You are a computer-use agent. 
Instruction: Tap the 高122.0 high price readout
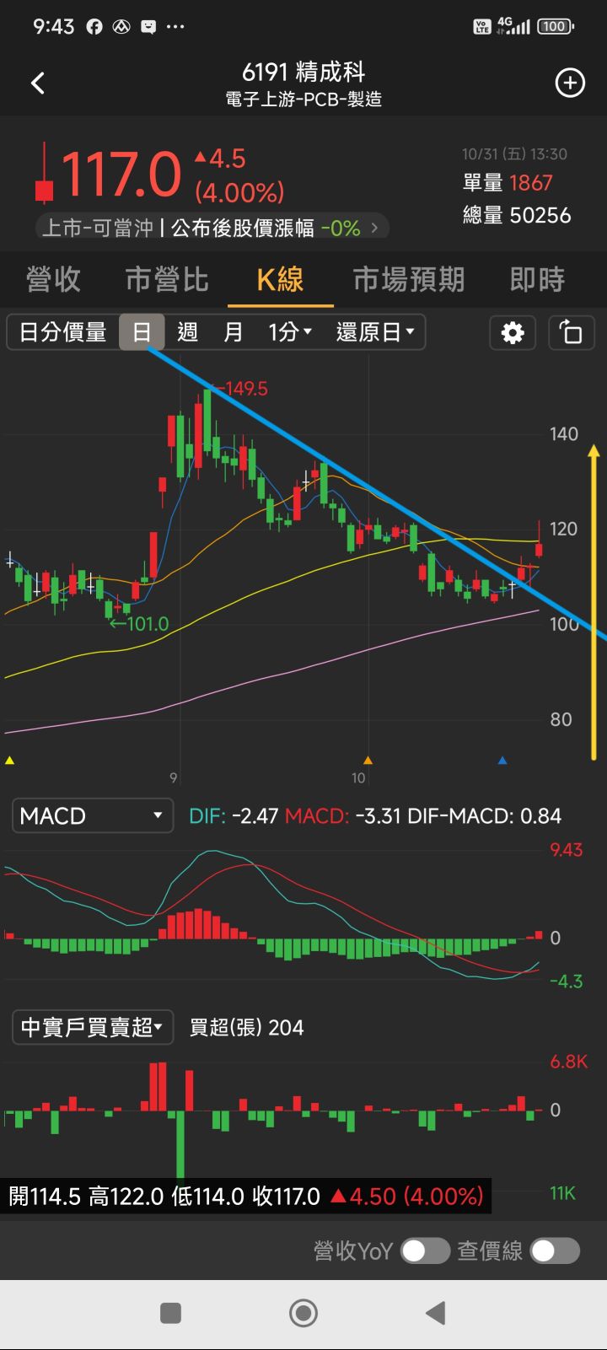(126, 1197)
